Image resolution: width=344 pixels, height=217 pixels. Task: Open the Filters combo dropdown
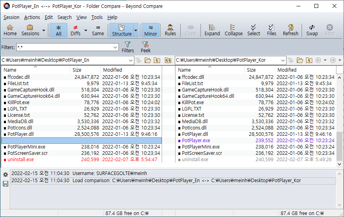tap(115, 48)
